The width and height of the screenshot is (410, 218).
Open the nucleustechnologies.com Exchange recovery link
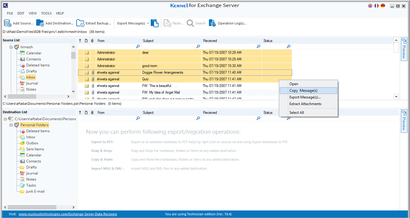(x=68, y=214)
